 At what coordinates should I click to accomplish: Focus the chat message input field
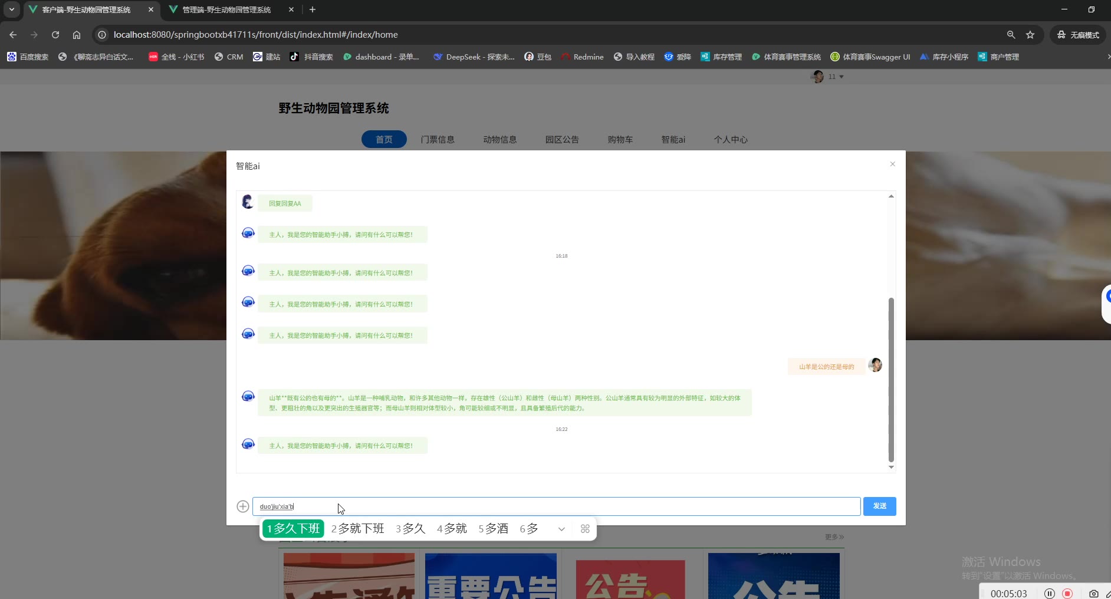point(556,506)
